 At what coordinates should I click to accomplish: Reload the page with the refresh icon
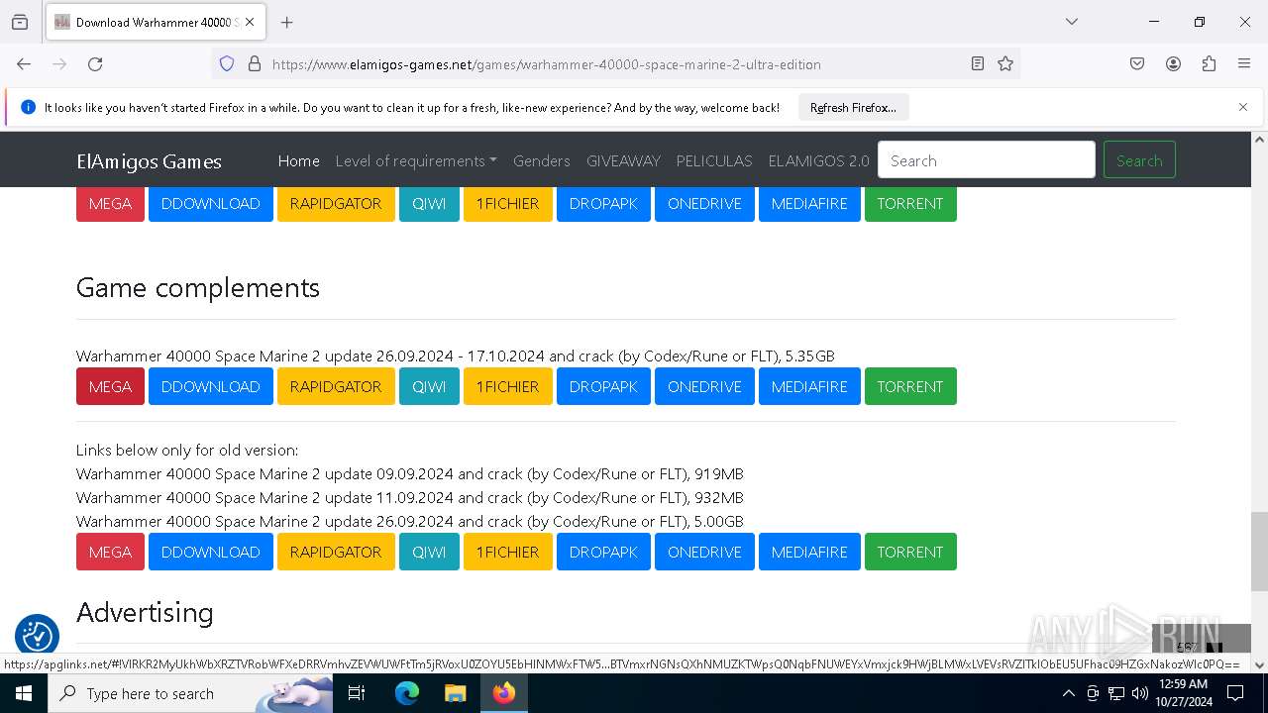click(95, 64)
